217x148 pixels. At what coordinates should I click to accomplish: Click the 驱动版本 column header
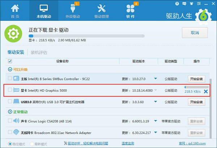[139, 61]
